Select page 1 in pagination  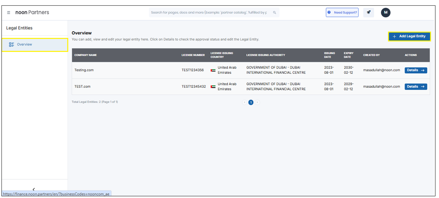[x=251, y=103]
